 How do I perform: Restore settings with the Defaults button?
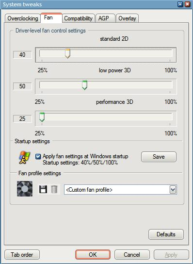166,234
